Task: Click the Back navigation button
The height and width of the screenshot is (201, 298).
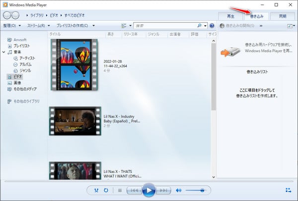Action: [7, 15]
